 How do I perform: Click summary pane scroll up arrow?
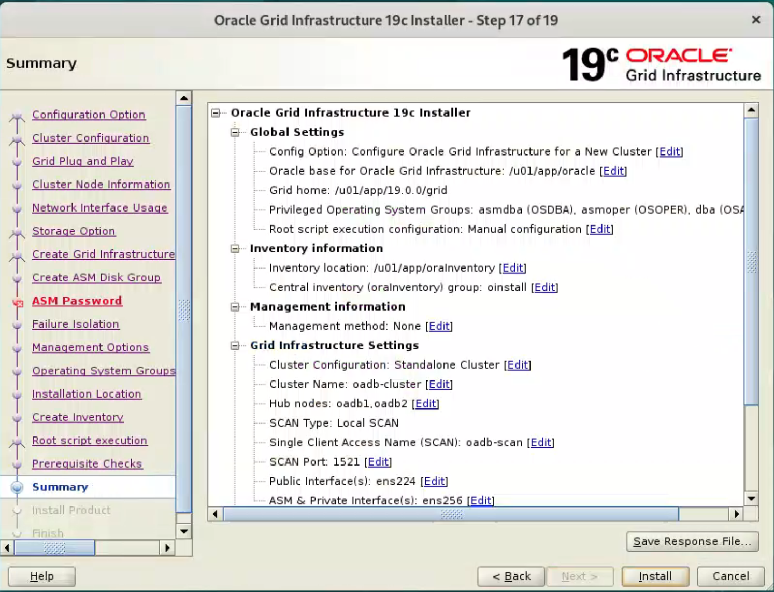coord(751,110)
